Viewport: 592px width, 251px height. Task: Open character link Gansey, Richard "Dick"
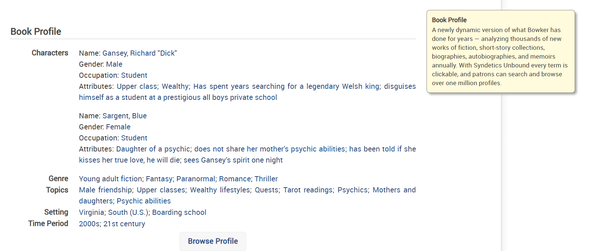tap(140, 53)
